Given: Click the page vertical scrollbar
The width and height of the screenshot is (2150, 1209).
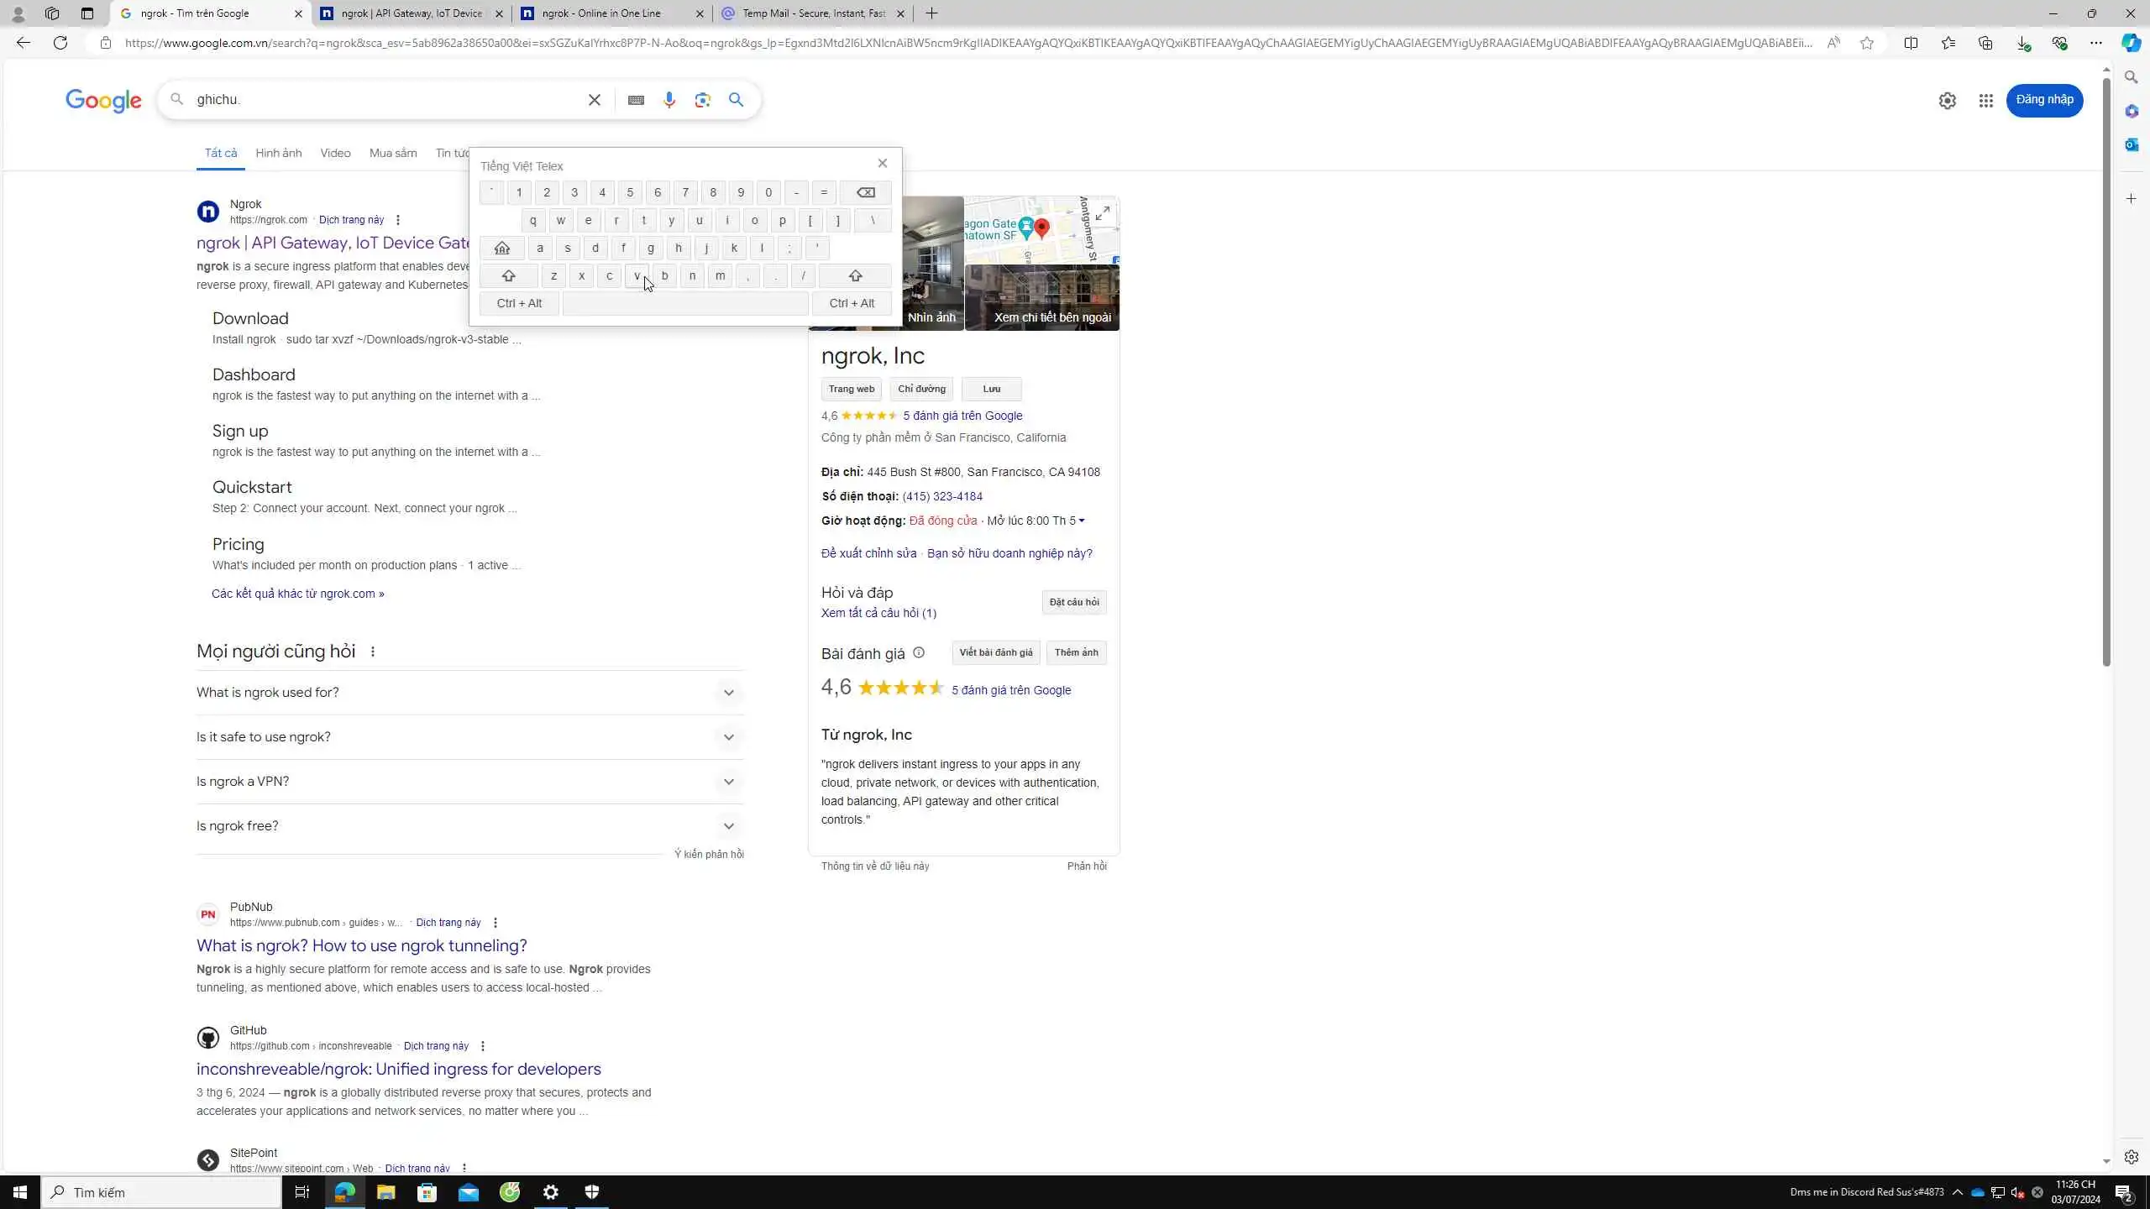Looking at the screenshot, I should [x=2105, y=369].
